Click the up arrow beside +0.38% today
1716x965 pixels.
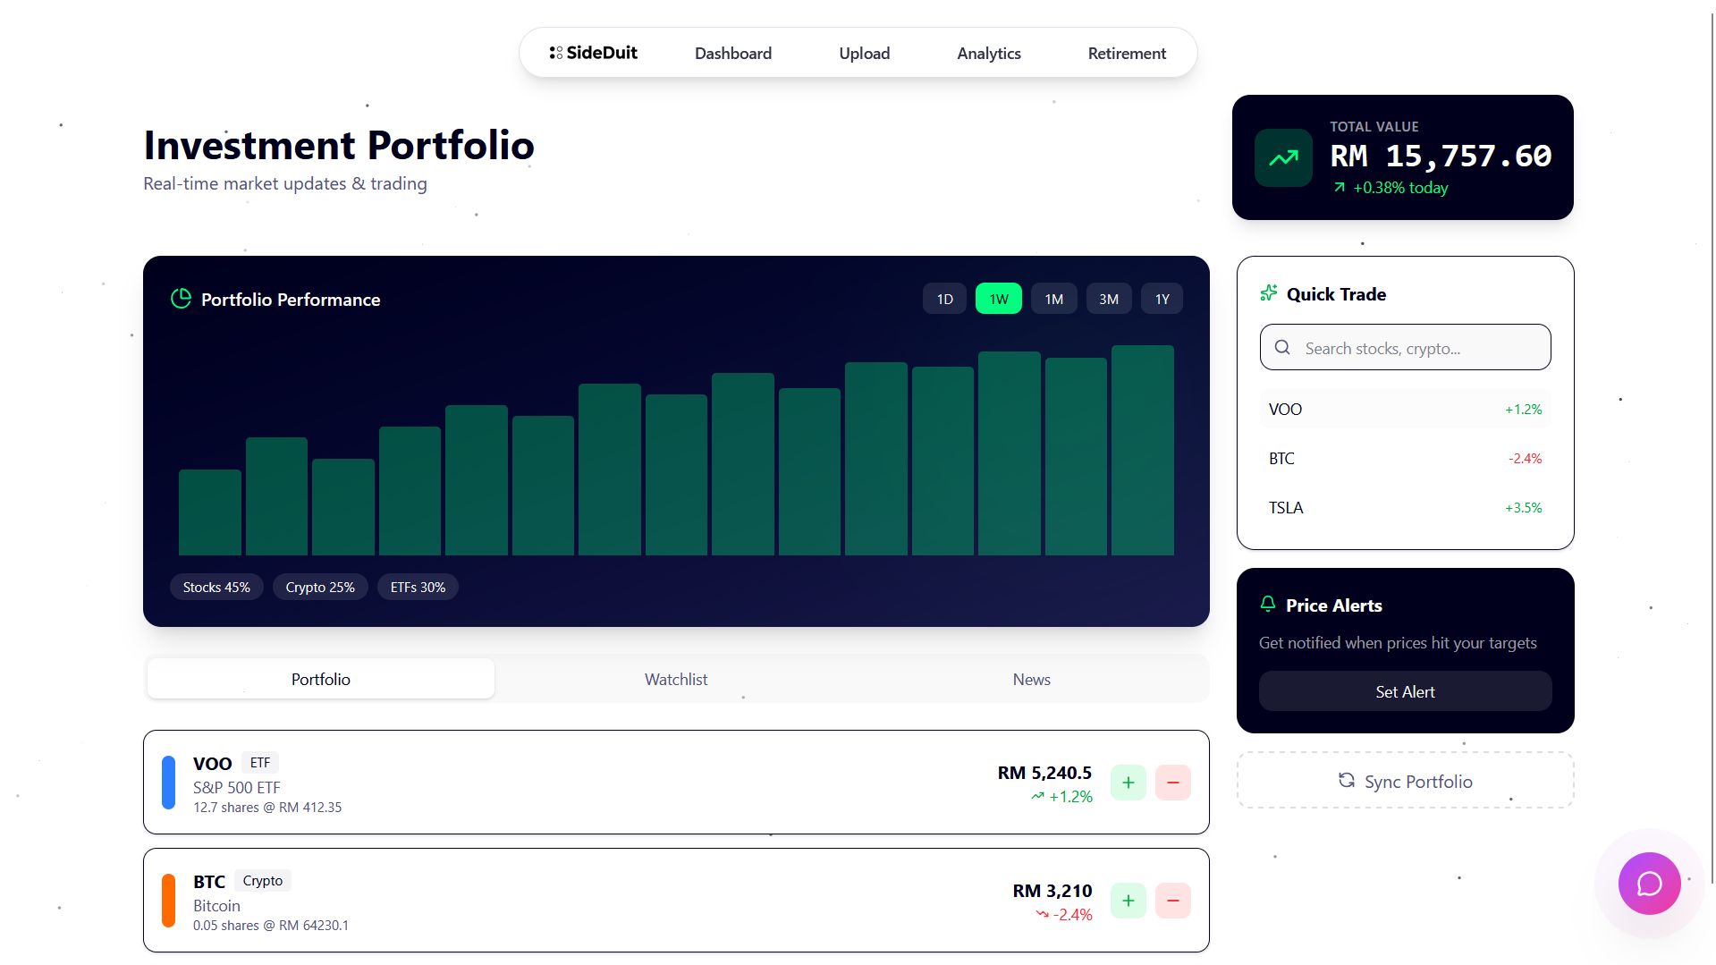[x=1340, y=188]
